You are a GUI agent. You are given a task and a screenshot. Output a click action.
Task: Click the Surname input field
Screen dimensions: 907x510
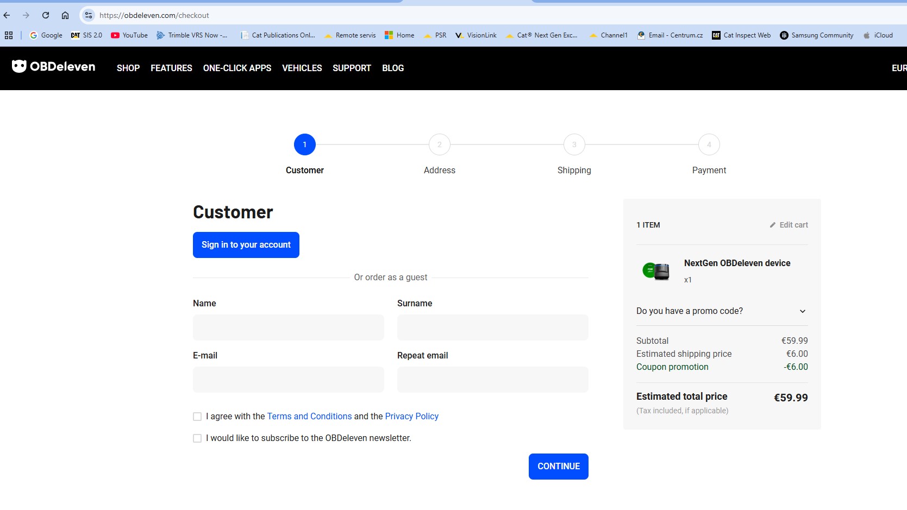click(x=493, y=328)
